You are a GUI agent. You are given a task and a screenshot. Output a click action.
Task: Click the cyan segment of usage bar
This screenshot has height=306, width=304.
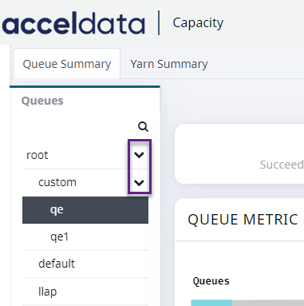click(x=211, y=303)
